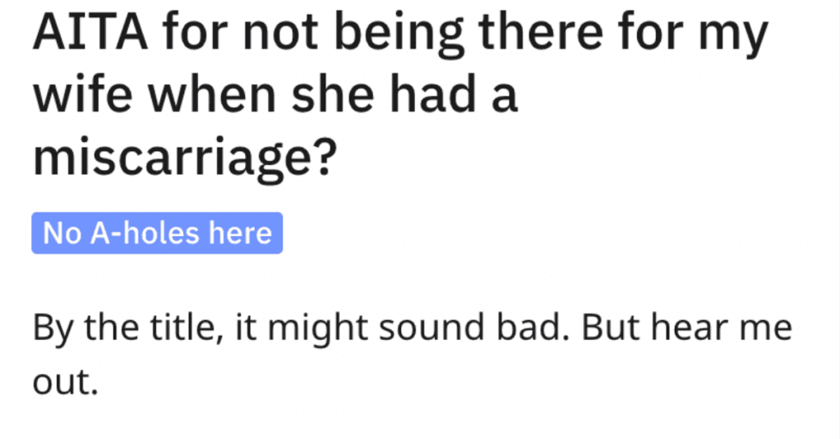Click the title line starting "wife when she had"

[x=275, y=95]
